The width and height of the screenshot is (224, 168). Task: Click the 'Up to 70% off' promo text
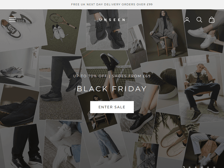click(x=112, y=76)
